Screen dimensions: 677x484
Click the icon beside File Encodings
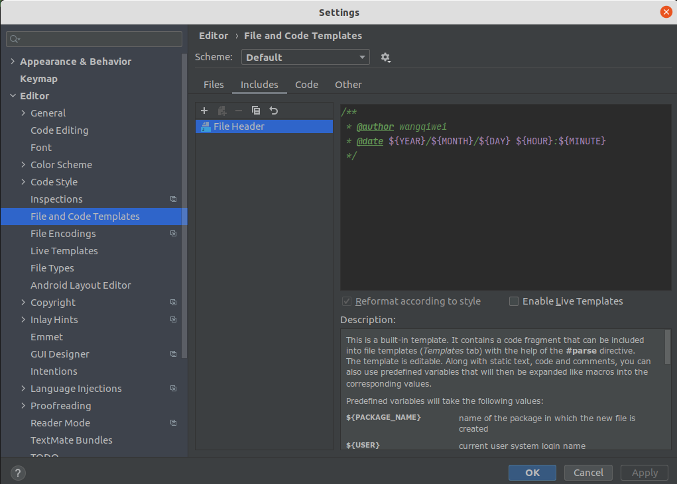pyautogui.click(x=173, y=234)
